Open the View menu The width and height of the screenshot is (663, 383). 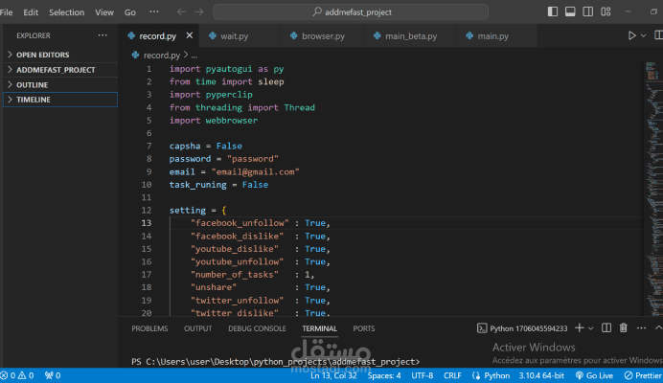[104, 12]
